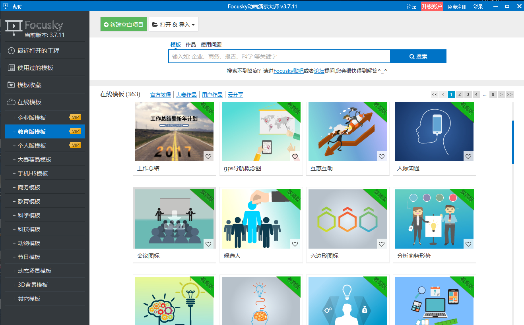Go to template page 2
This screenshot has height=325, width=524.
[460, 94]
